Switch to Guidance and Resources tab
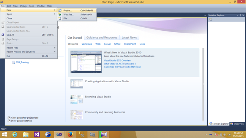Screen dimensions: 246x138 [102, 38]
